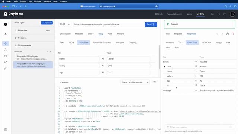
Task: Expand the Sessions section
Action: click(16, 38)
